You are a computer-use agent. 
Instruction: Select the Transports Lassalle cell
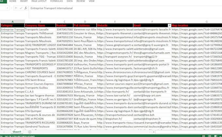(x=40, y=30)
